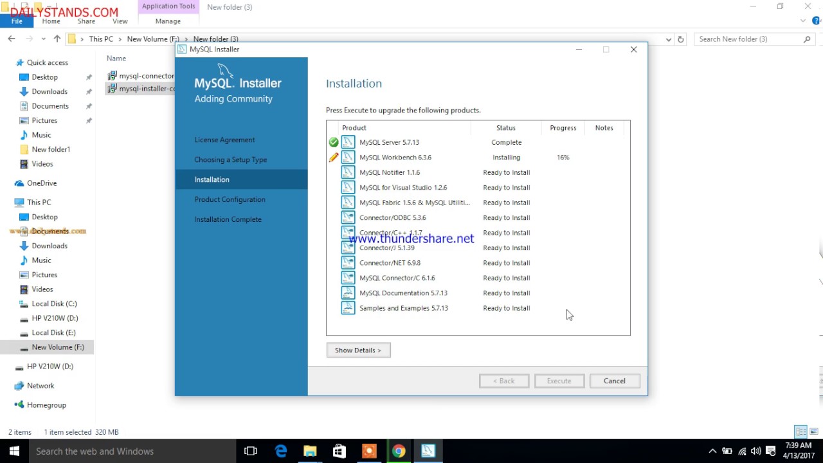The height and width of the screenshot is (463, 823).
Task: Open the View ribbon tab
Action: click(120, 21)
